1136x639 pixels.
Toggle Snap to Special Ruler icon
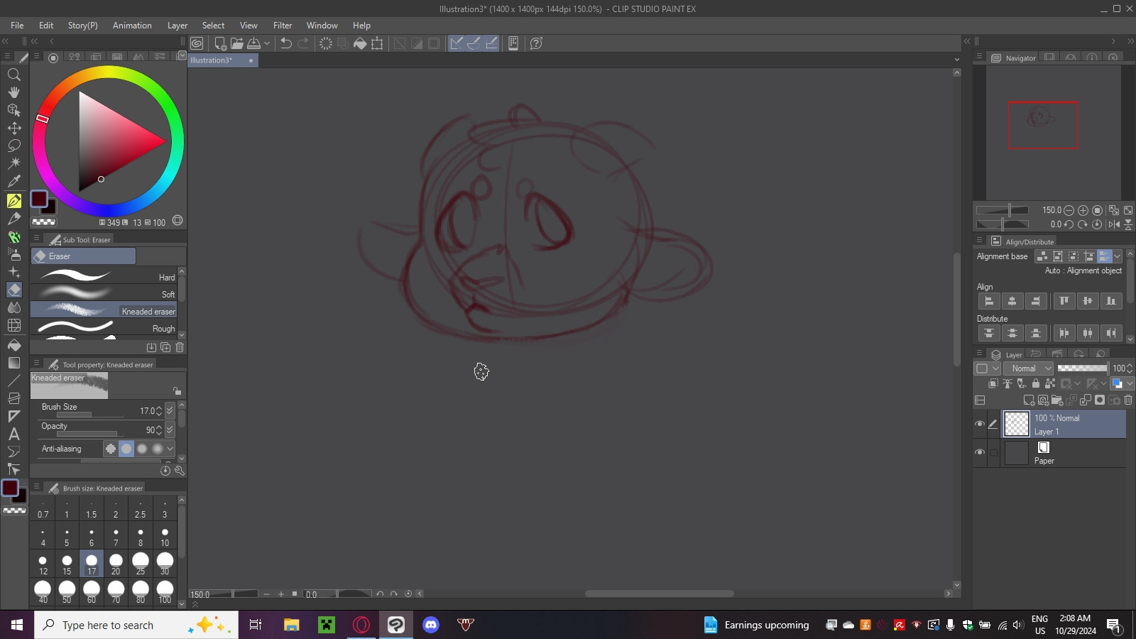(x=474, y=43)
